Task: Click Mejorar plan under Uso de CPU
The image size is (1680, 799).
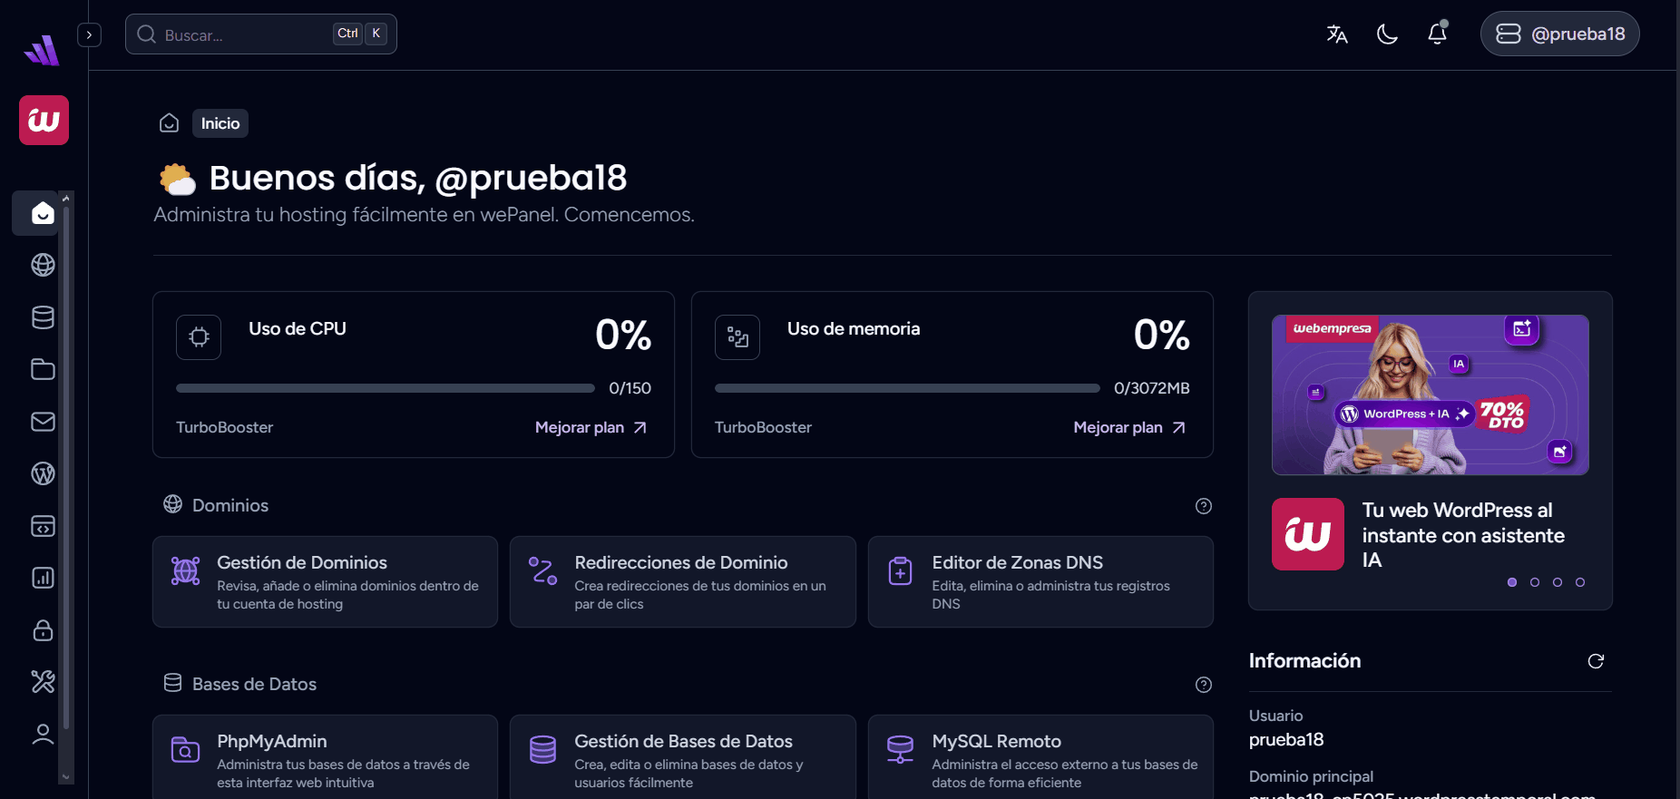Action: [591, 427]
